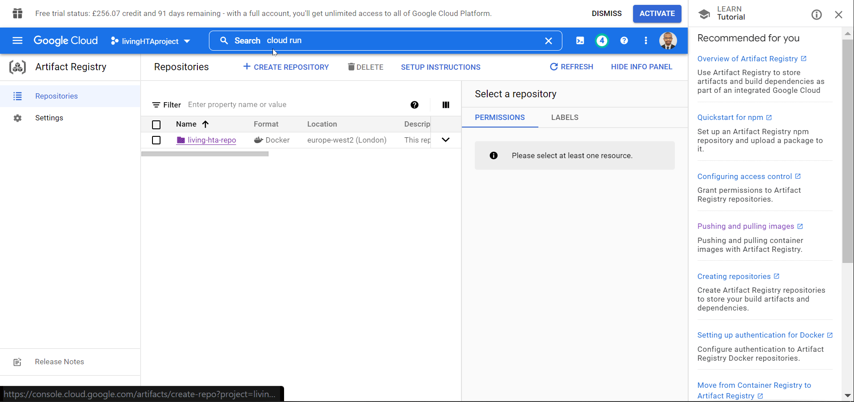Open the main navigation hamburger menu
This screenshot has width=854, height=402.
(x=17, y=40)
